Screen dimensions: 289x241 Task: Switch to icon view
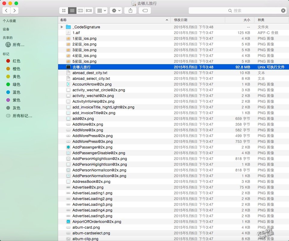tap(64, 11)
